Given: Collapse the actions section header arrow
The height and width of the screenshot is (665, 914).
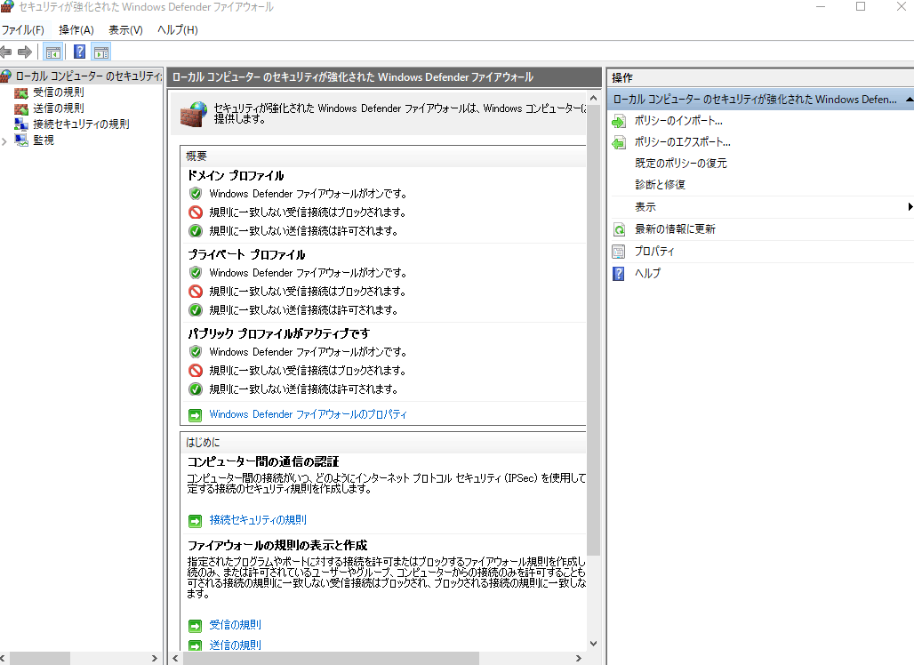Looking at the screenshot, I should (x=909, y=100).
